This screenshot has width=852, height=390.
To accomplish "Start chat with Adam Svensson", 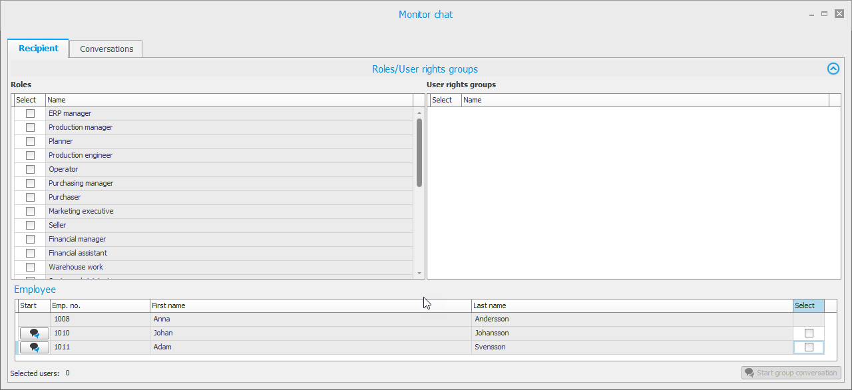I will (x=35, y=347).
